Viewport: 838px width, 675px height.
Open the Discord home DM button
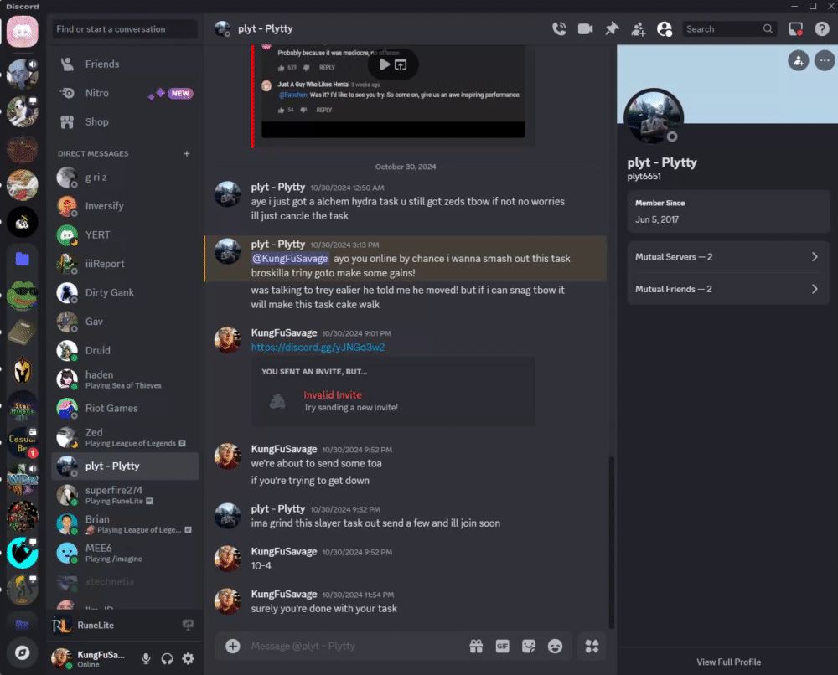coord(22,32)
